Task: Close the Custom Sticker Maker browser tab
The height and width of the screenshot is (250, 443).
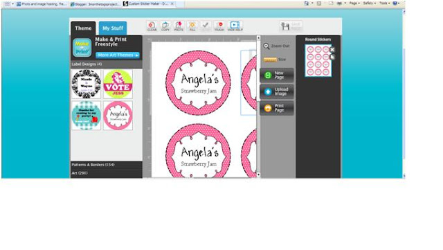Action: (x=172, y=3)
